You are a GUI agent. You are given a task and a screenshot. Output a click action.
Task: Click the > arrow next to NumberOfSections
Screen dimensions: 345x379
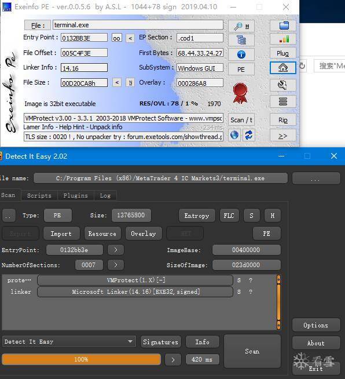116,265
